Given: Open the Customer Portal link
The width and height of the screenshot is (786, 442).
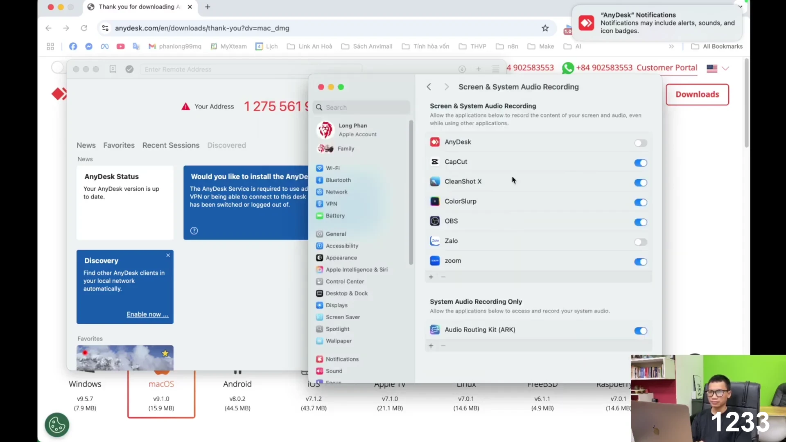Looking at the screenshot, I should [x=667, y=68].
